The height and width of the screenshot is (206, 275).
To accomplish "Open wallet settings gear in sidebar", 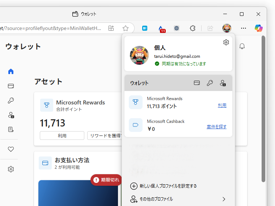I will pyautogui.click(x=11, y=169).
